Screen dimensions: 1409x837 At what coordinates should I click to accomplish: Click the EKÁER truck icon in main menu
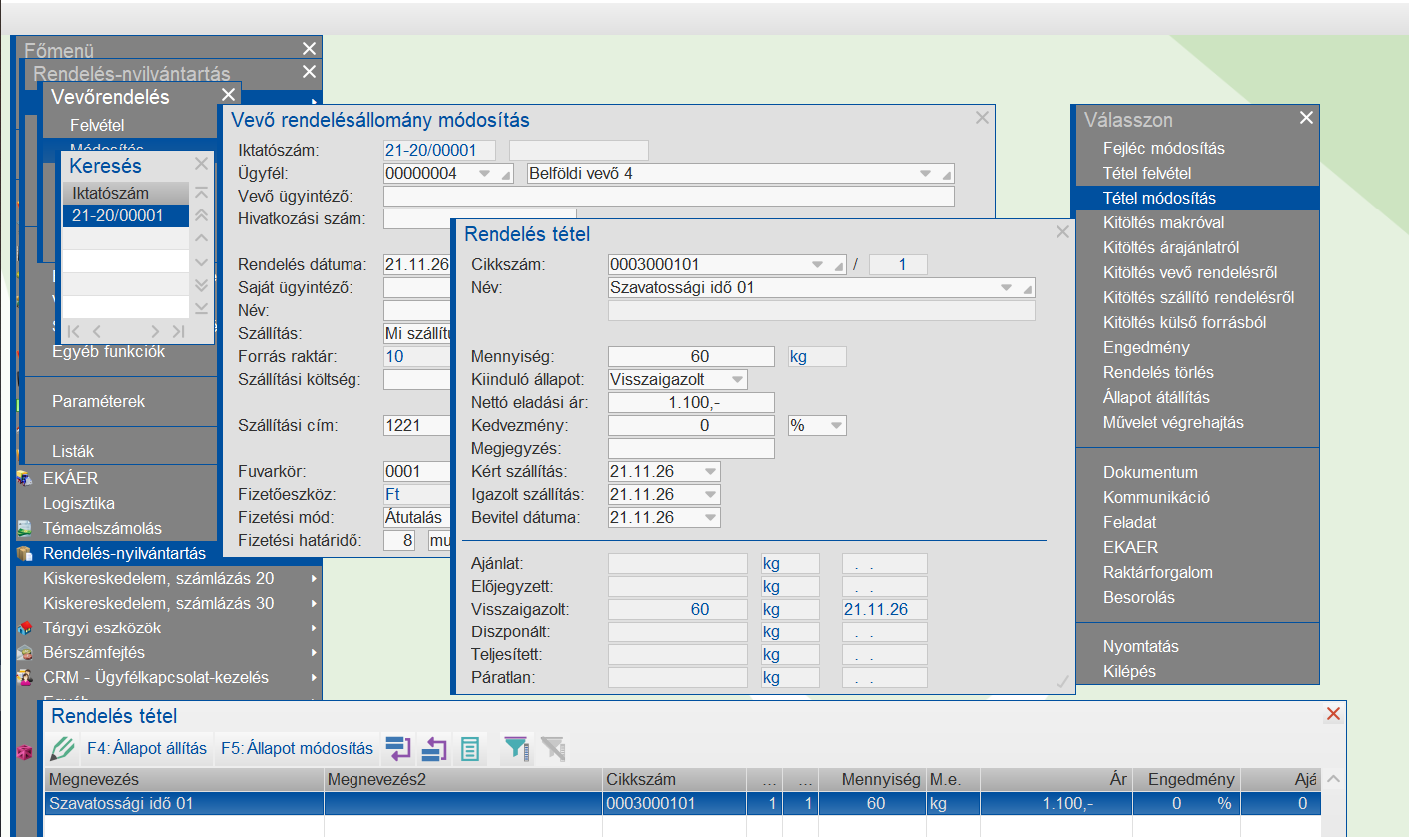click(x=25, y=479)
